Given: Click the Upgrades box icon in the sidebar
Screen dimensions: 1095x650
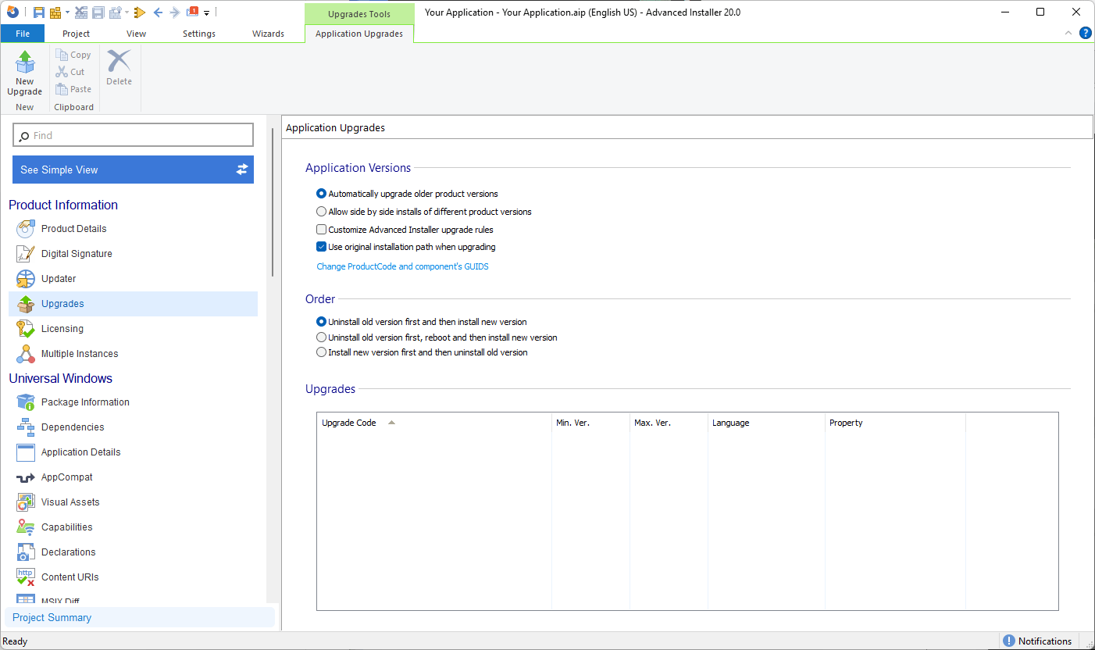Looking at the screenshot, I should click(x=26, y=304).
